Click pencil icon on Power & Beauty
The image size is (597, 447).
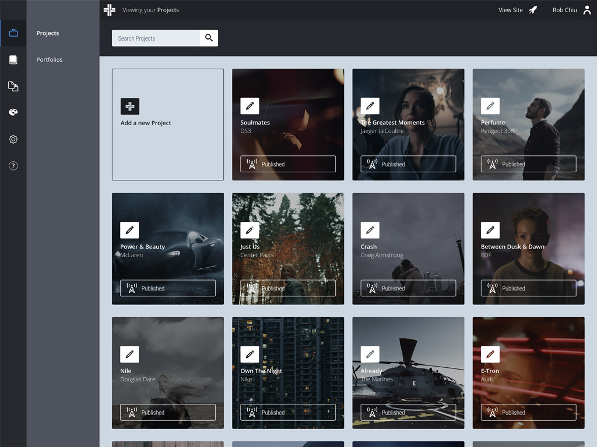point(129,230)
